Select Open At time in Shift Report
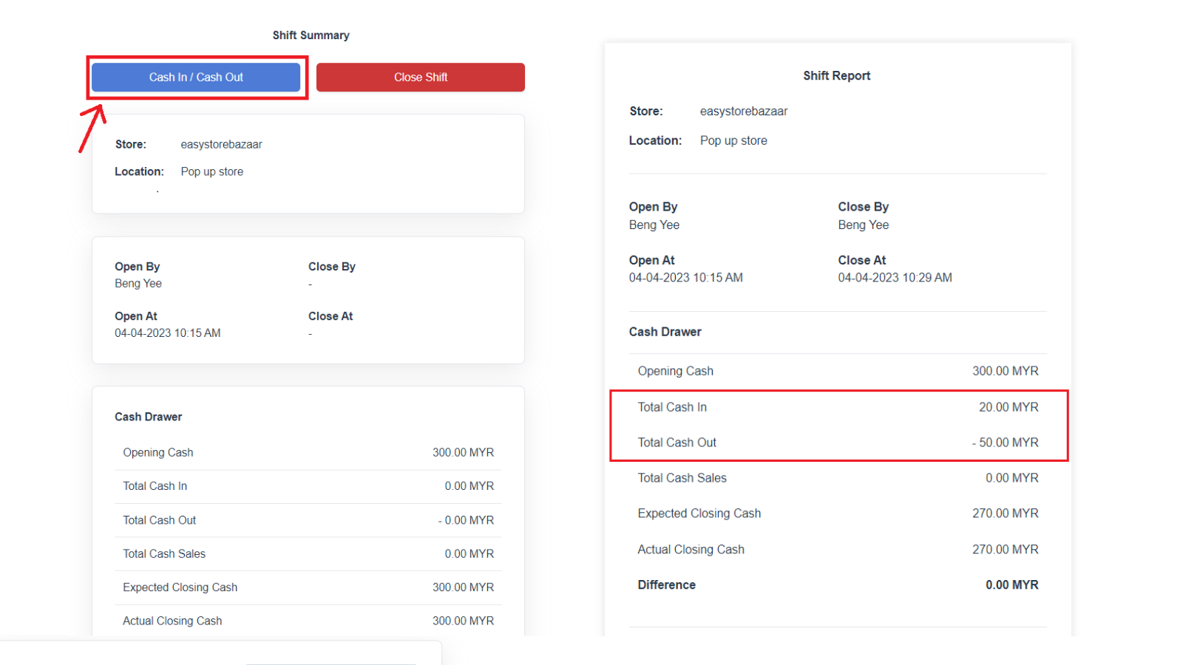The image size is (1183, 665). tap(686, 277)
